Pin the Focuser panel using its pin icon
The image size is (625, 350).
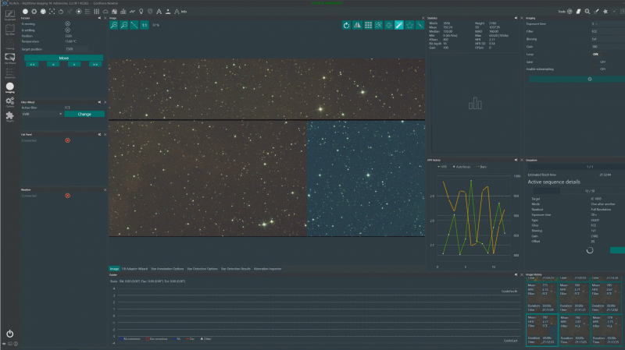[x=100, y=18]
